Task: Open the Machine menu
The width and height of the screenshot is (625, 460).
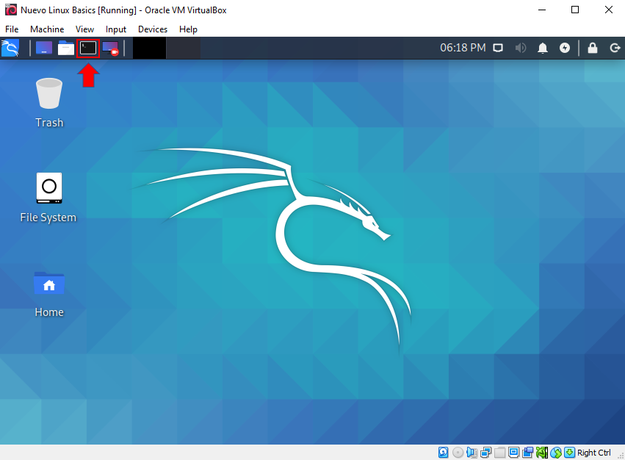Action: coord(47,29)
